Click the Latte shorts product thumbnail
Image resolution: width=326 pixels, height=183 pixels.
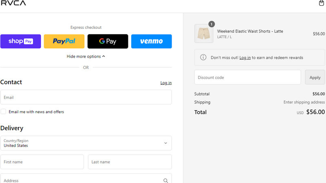(x=204, y=34)
